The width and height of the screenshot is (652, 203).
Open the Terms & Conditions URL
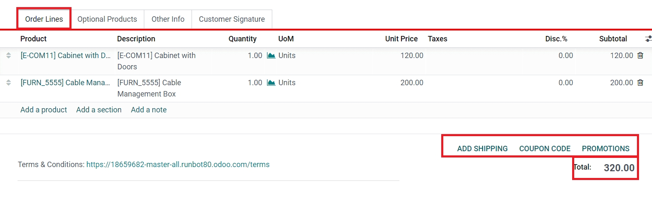click(x=178, y=165)
